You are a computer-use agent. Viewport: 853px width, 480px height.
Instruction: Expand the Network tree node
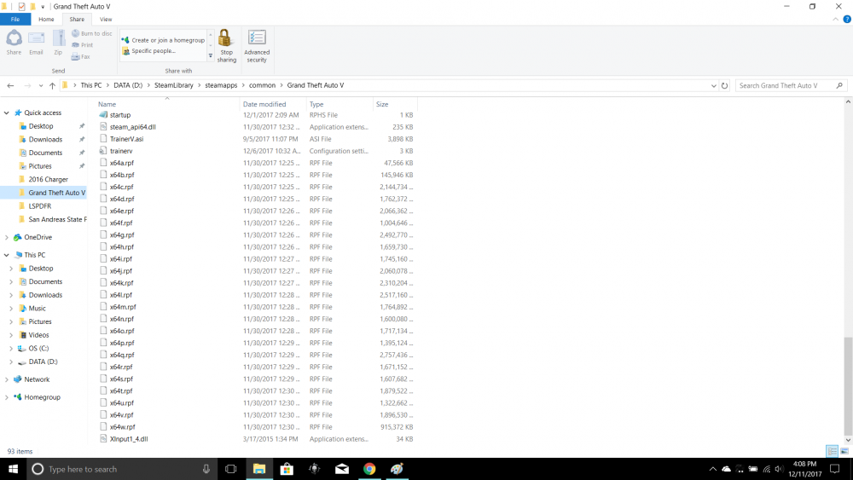click(7, 379)
